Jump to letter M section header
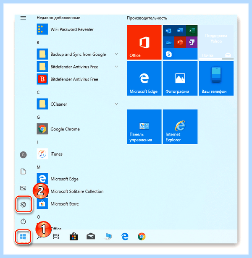 (x=39, y=167)
